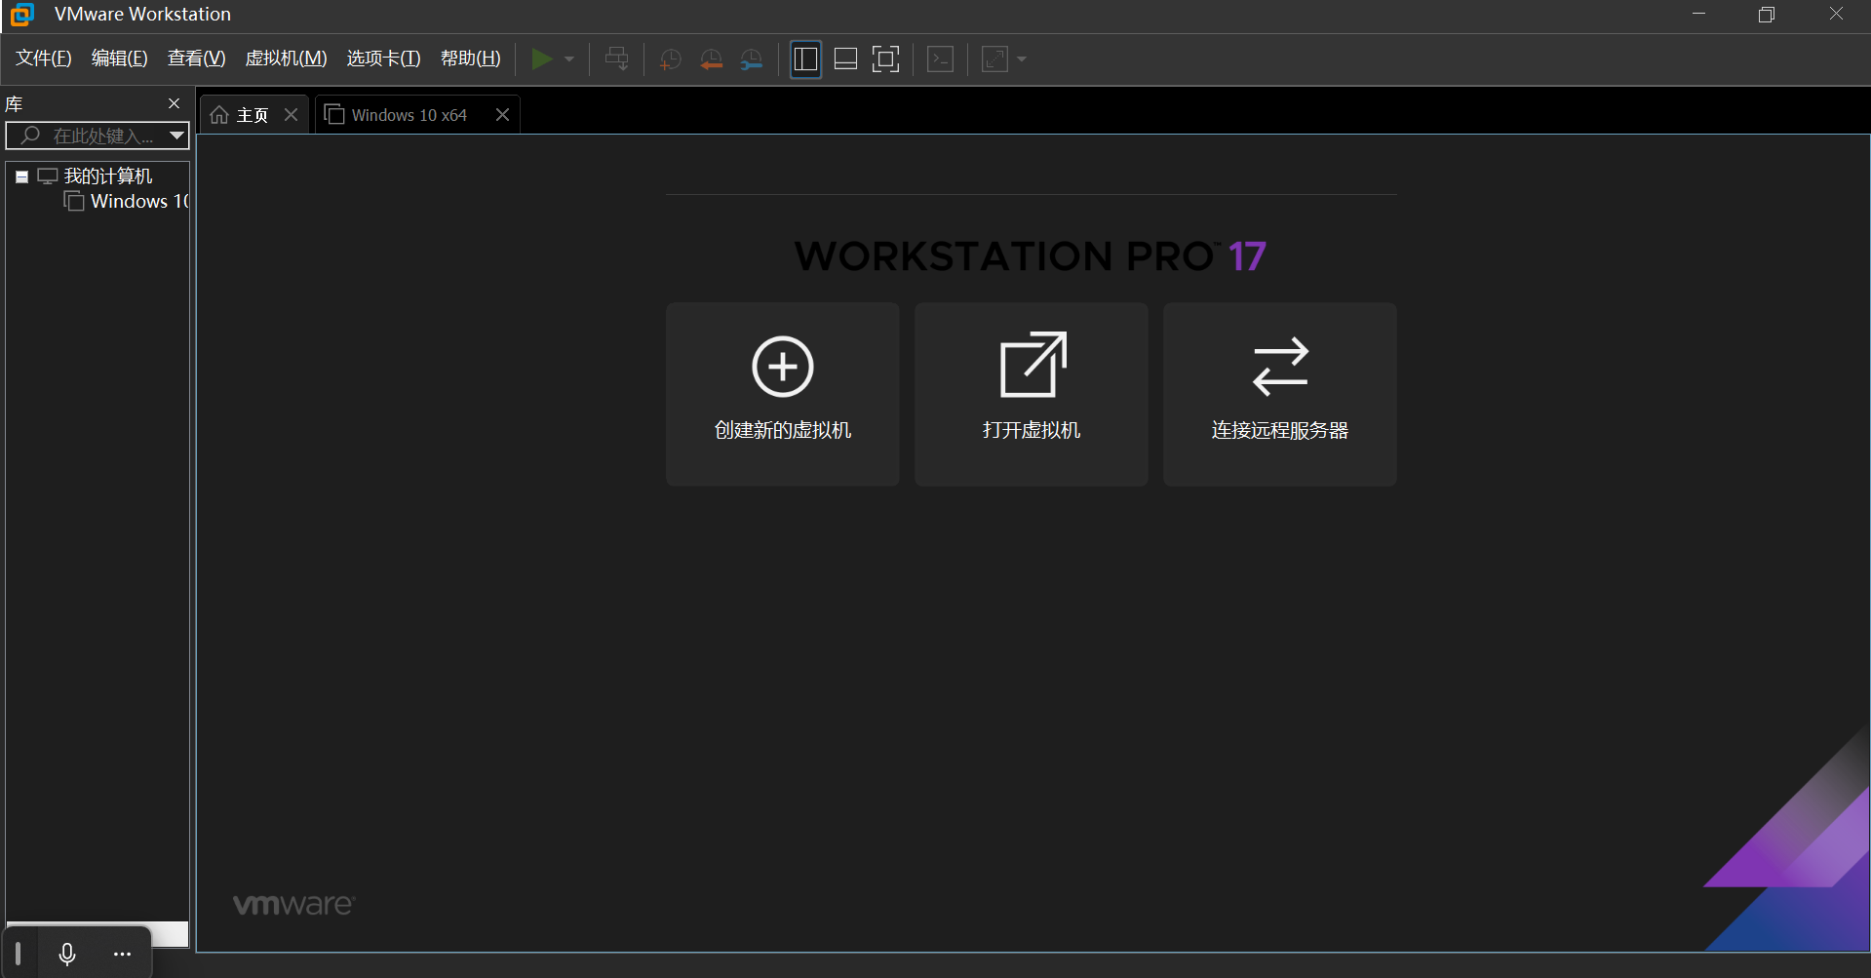Click 创建新的虚拟机 to create a VM
This screenshot has height=978, width=1871.
point(782,394)
